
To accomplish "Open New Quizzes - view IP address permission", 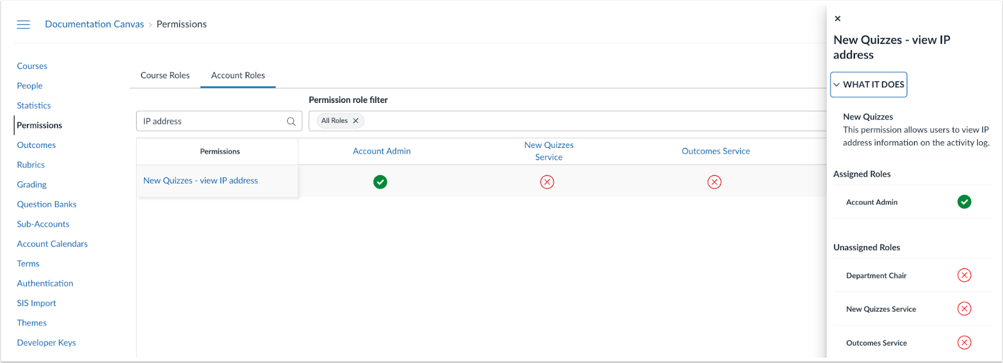I will pyautogui.click(x=201, y=181).
